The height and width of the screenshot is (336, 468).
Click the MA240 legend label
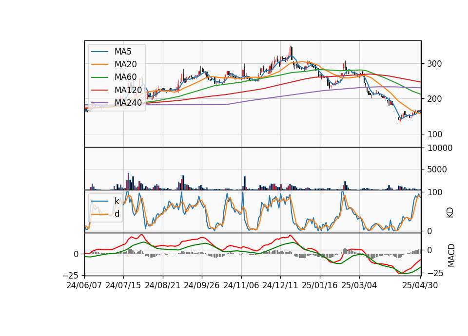[x=128, y=103]
